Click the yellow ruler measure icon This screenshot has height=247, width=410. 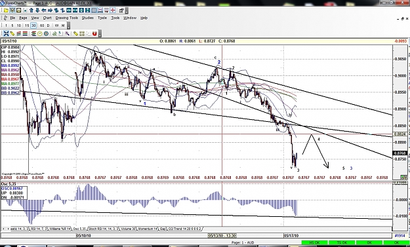click(x=76, y=33)
